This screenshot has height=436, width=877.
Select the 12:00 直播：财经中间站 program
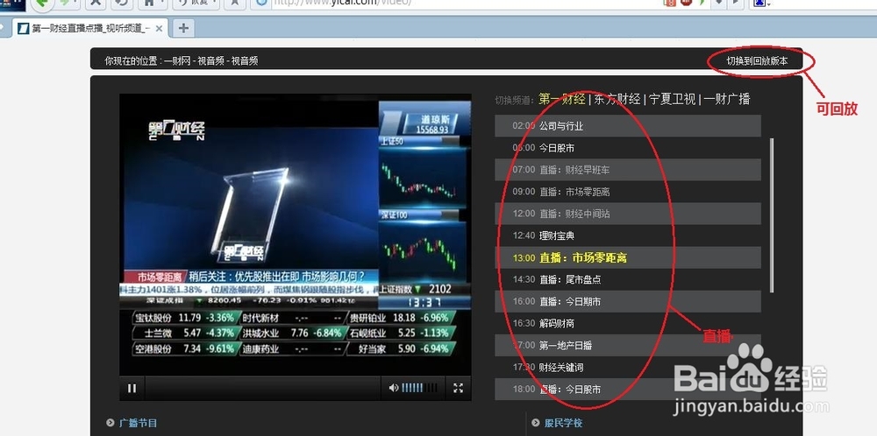[x=628, y=214]
